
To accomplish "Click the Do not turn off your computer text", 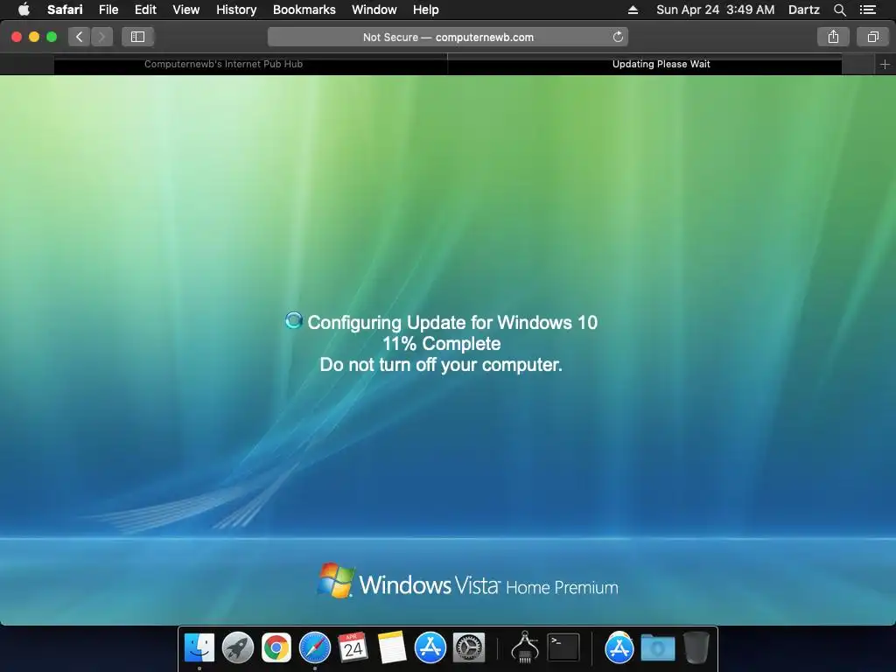I will [x=441, y=365].
